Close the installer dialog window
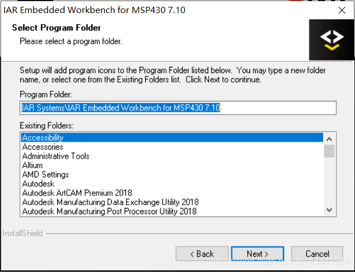Image resolution: width=355 pixels, height=272 pixels. click(x=342, y=10)
